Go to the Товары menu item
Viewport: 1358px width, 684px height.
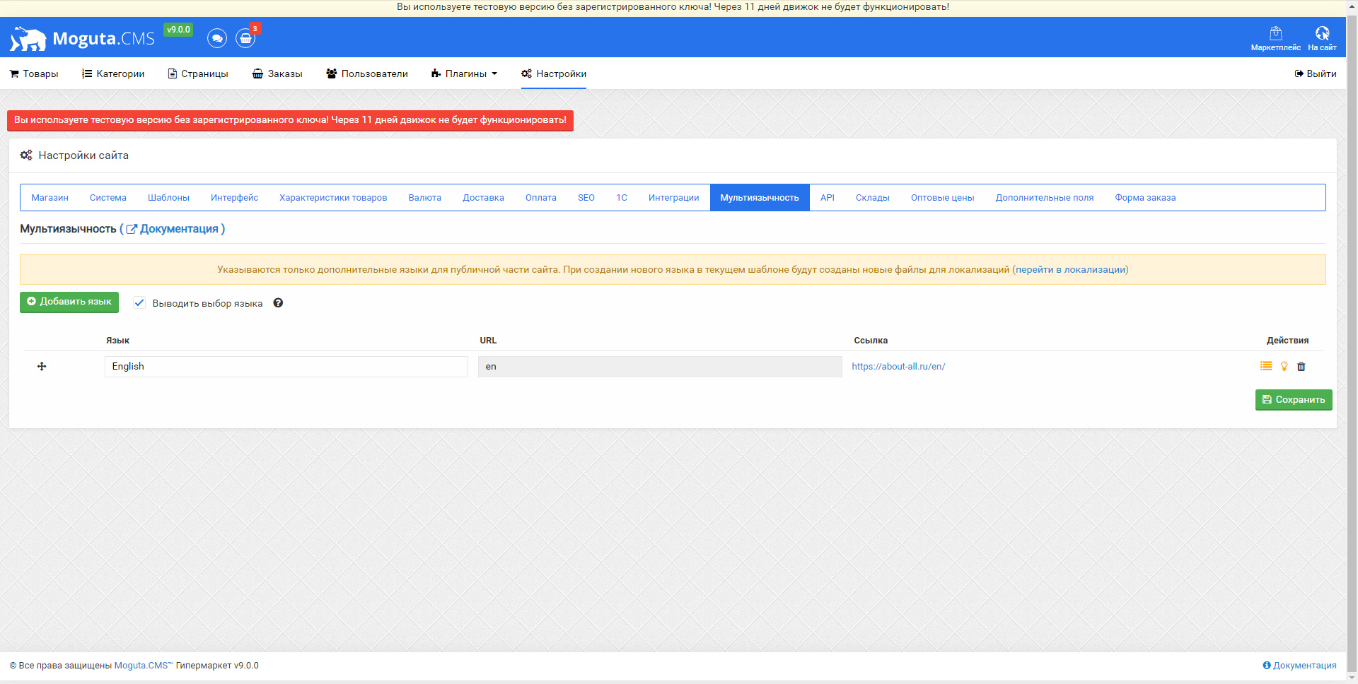pos(34,73)
